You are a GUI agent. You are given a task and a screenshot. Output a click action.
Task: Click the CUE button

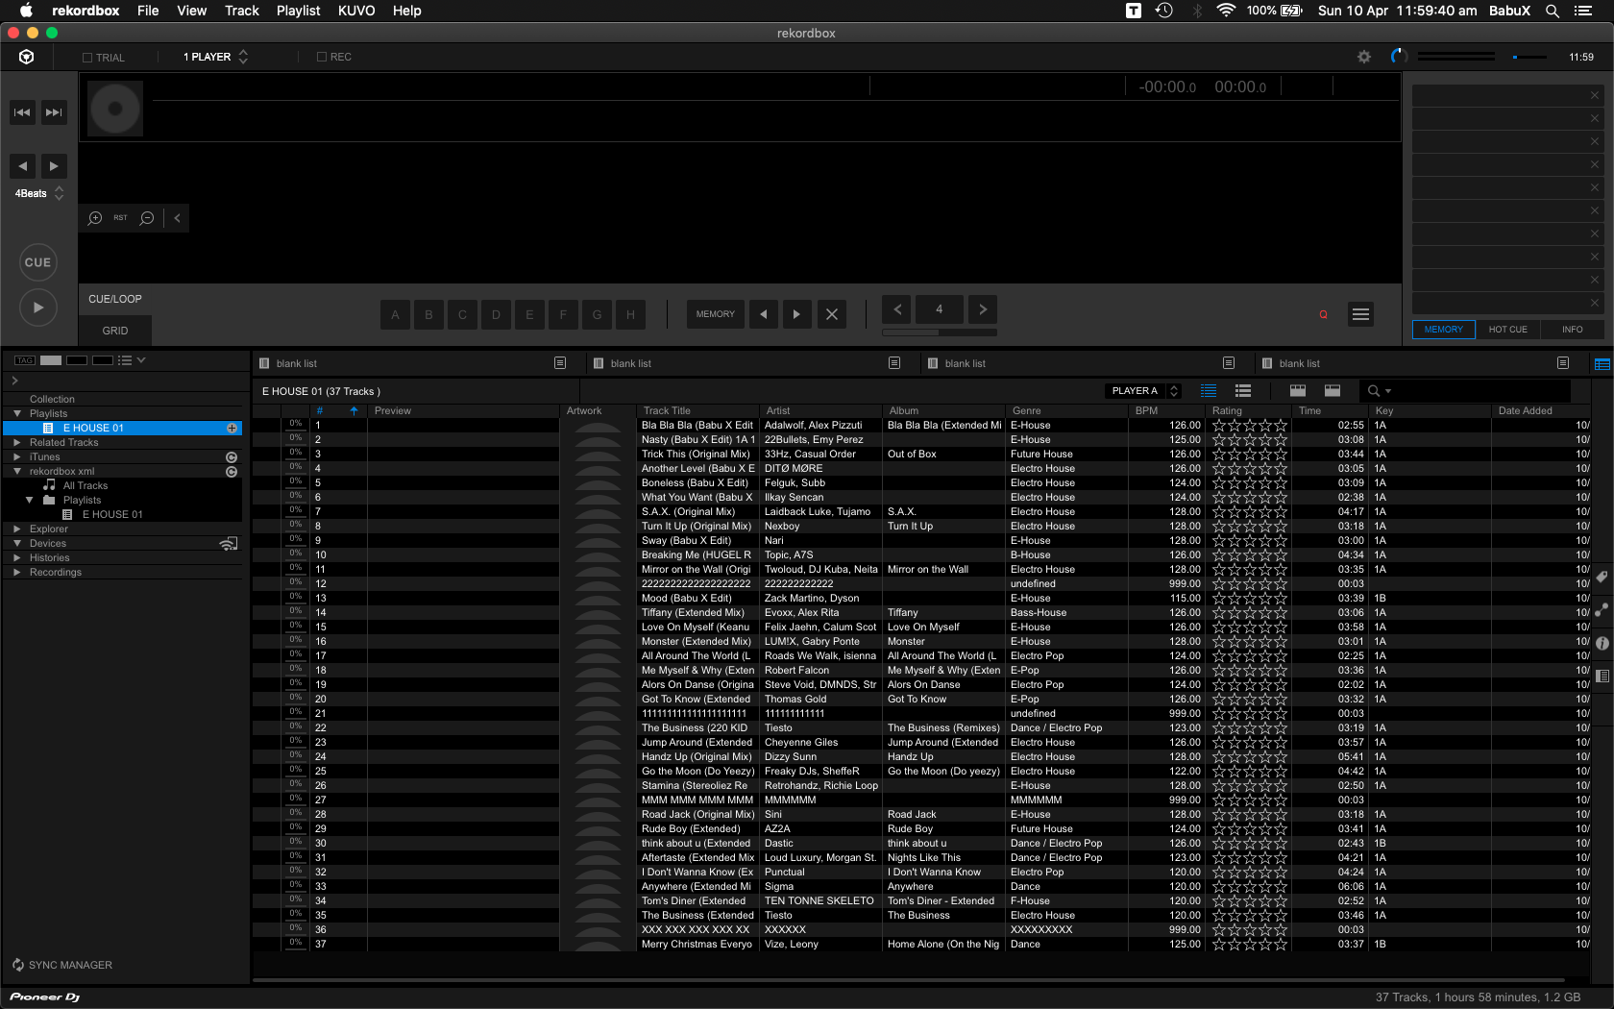[37, 262]
